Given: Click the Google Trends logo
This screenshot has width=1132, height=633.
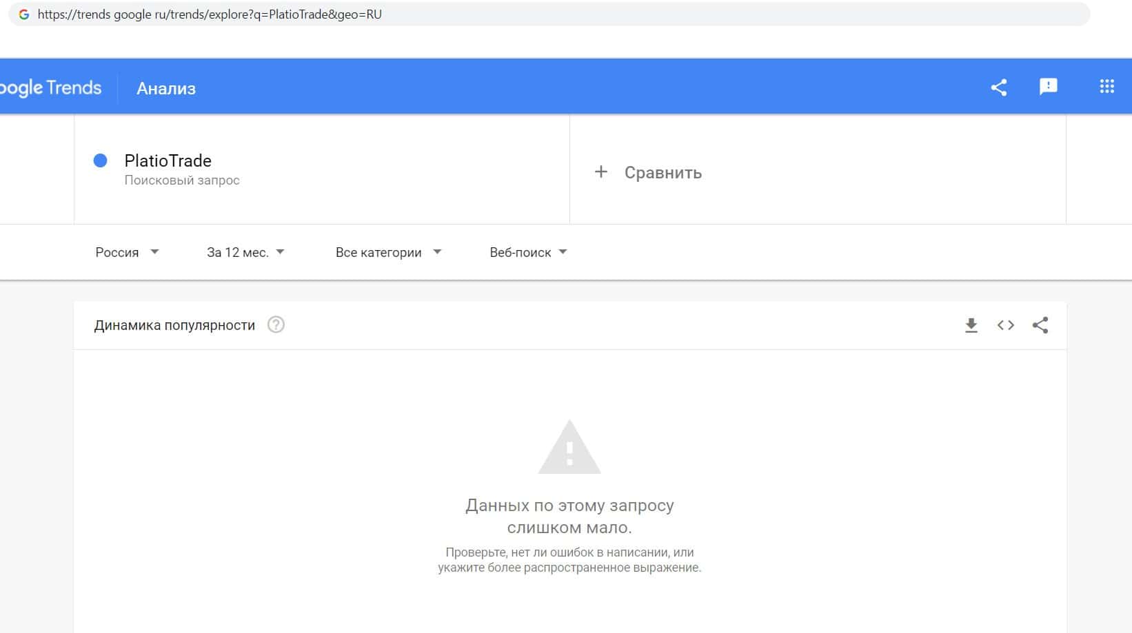Looking at the screenshot, I should 50,88.
